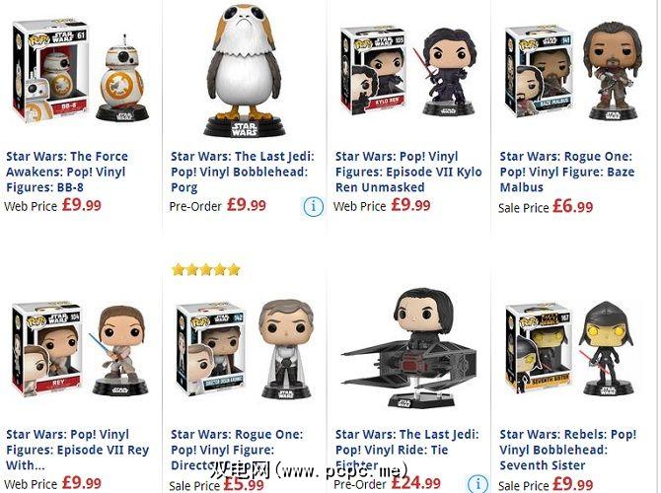Viewport: 661px width, 493px height.
Task: Click the five-star rating above Director Krennic
Action: [206, 269]
